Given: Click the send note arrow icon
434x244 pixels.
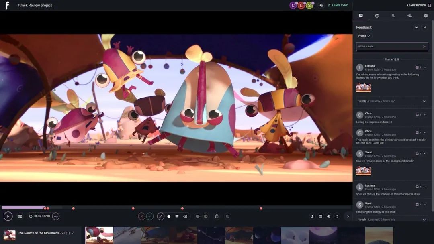Looking at the screenshot, I should coord(424,47).
